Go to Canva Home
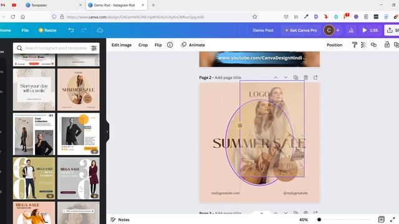Viewport: 399px width, 224px height. coord(6,30)
